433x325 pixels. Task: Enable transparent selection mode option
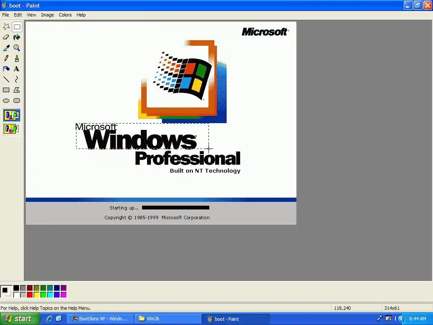coord(11,129)
